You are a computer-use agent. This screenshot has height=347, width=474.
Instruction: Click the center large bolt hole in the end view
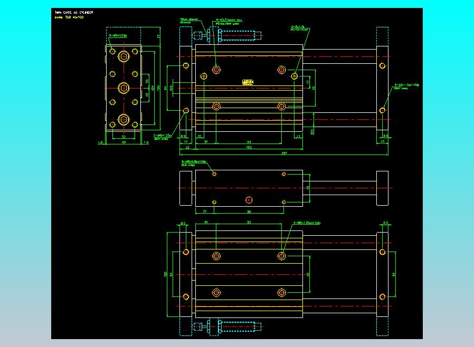(124, 88)
